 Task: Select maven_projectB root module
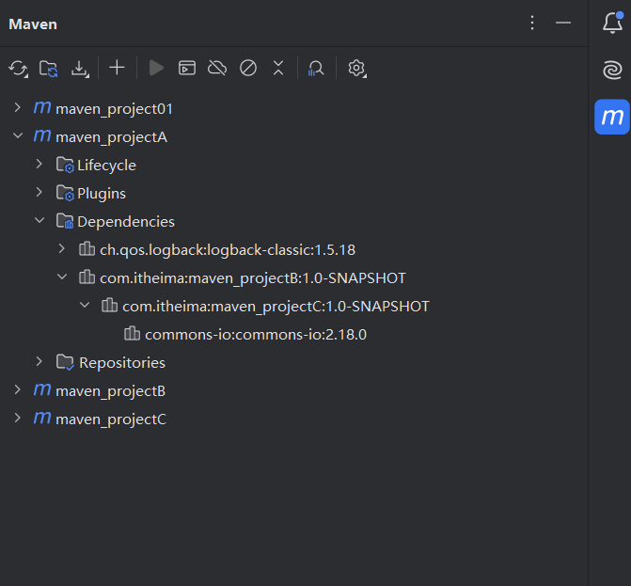point(110,391)
